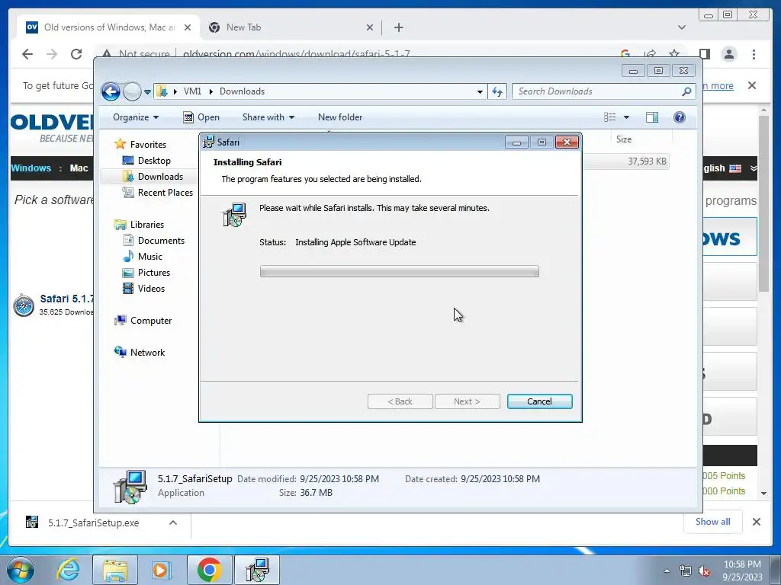This screenshot has width=781, height=585.
Task: Expand the view options dropdown arrow
Action: [x=627, y=117]
